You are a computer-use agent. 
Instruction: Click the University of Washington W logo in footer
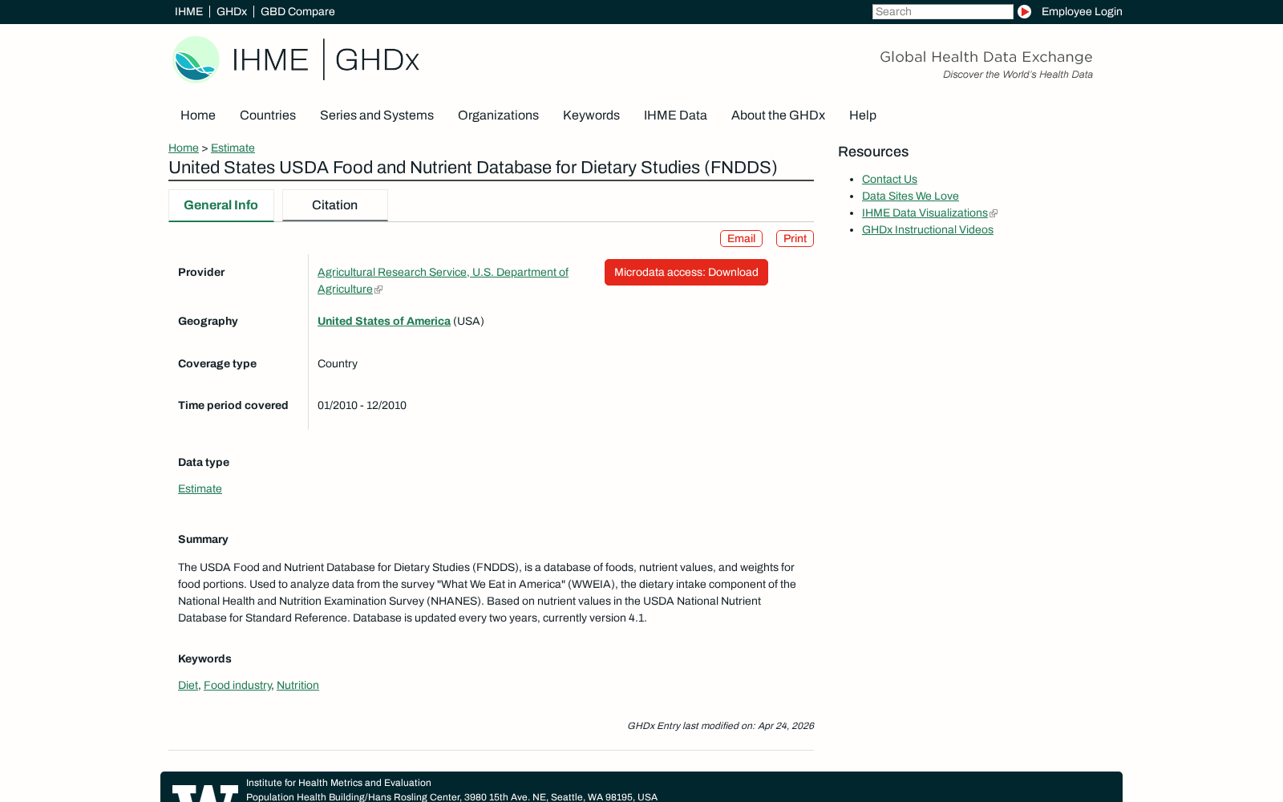tap(205, 793)
